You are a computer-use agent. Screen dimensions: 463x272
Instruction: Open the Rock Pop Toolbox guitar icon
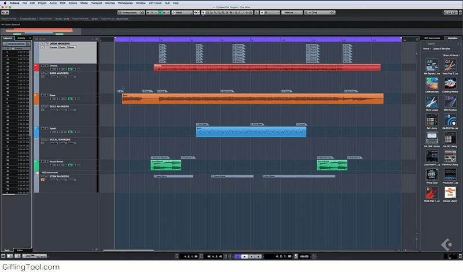point(432,193)
